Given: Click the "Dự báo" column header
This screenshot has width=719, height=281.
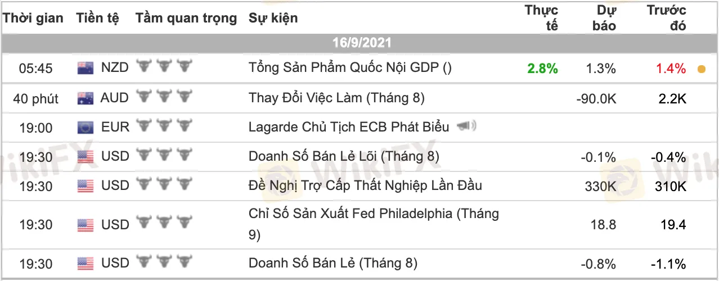Looking at the screenshot, I should (x=605, y=18).
